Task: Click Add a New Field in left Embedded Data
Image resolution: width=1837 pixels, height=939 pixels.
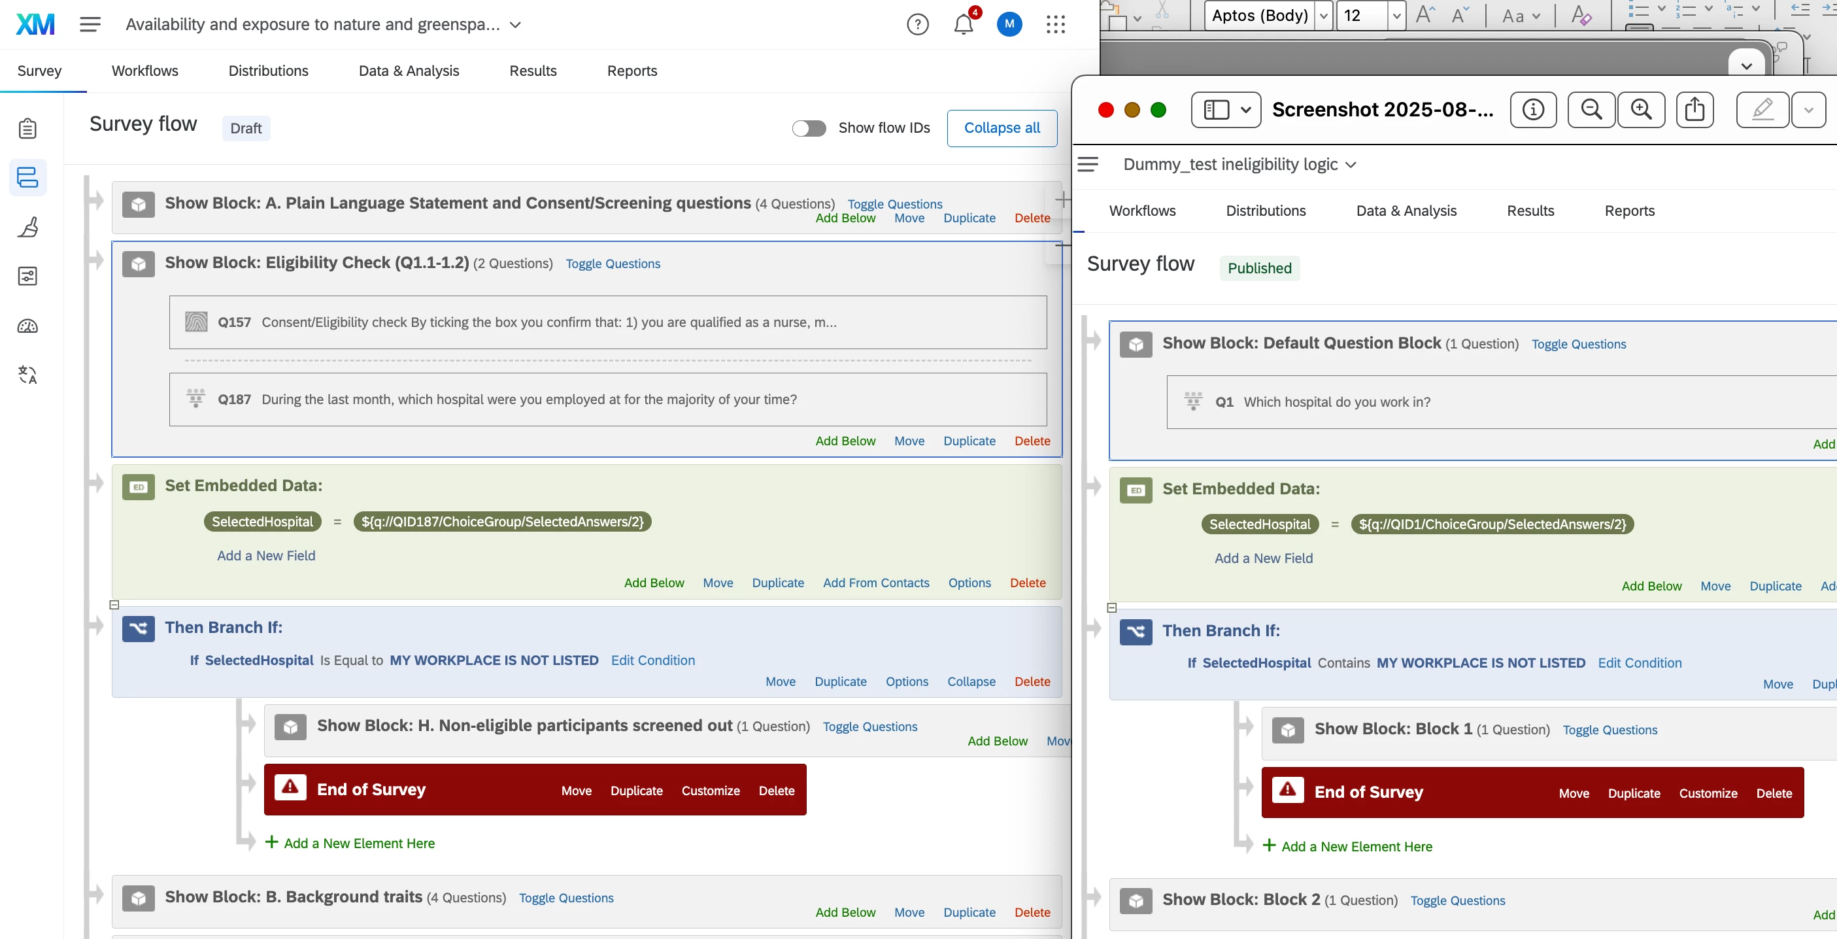Action: click(x=266, y=555)
